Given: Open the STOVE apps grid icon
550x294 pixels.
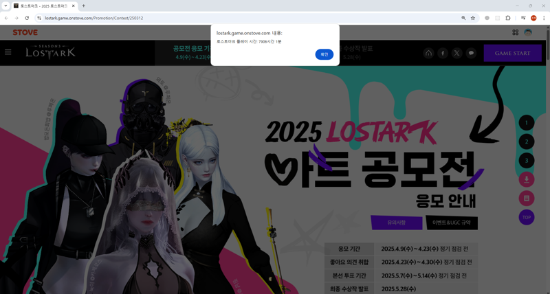Looking at the screenshot, I should [x=515, y=32].
